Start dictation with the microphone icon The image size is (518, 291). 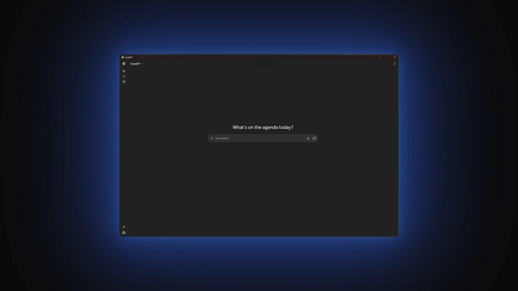[308, 138]
